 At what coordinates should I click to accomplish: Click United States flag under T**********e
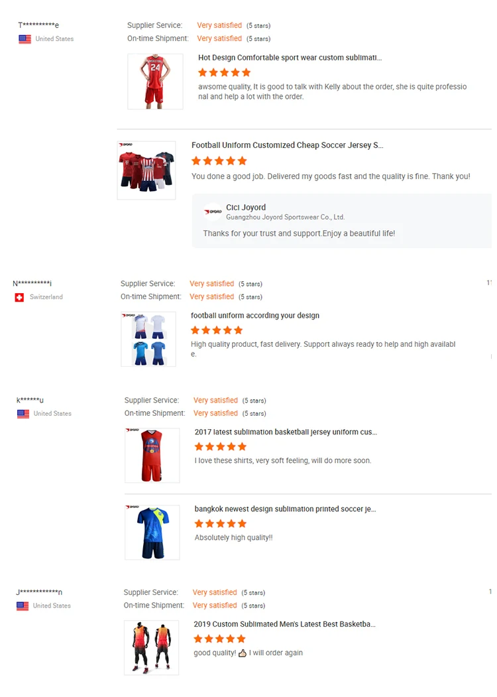tap(25, 39)
